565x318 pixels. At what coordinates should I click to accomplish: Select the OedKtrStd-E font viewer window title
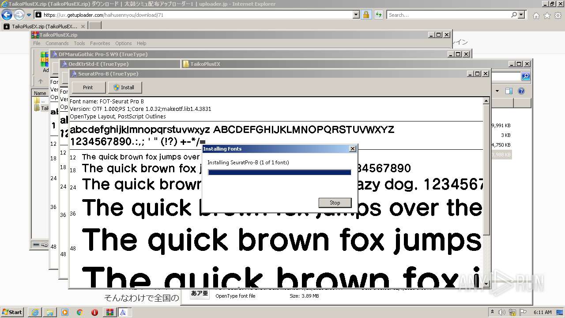[x=98, y=64]
